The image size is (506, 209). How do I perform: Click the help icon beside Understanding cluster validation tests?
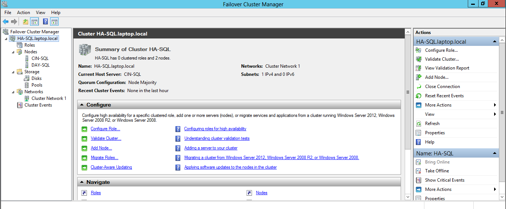(178, 139)
